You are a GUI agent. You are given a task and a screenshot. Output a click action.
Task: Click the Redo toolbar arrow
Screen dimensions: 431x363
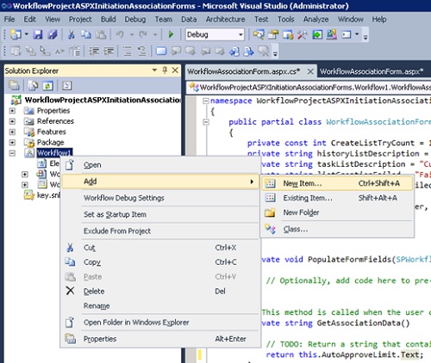coord(143,34)
